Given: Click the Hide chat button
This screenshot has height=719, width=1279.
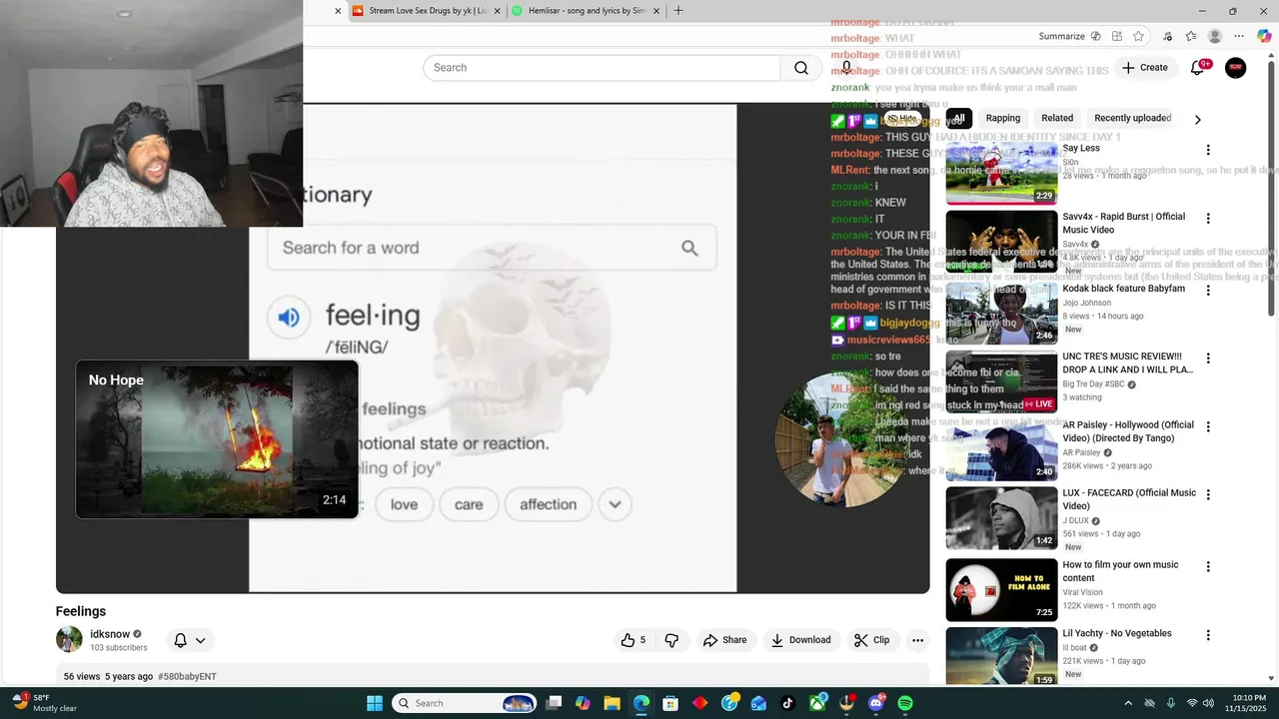Looking at the screenshot, I should coord(901,118).
